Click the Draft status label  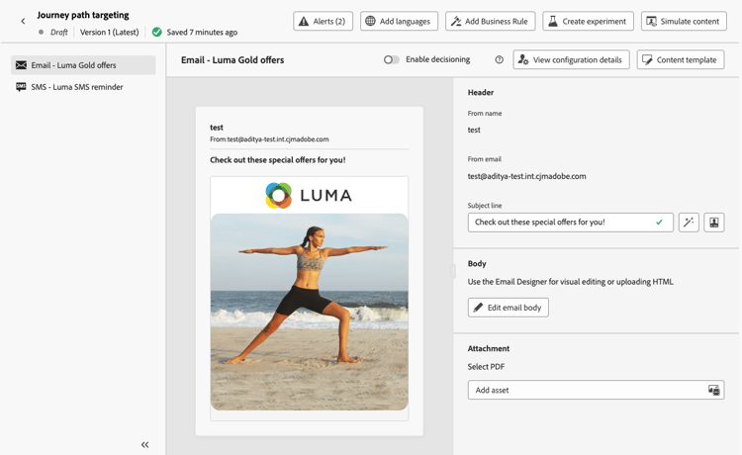59,33
